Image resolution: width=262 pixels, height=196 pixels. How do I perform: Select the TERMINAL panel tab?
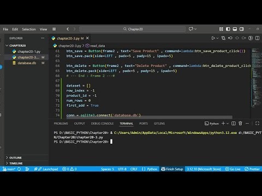pyautogui.click(x=127, y=124)
